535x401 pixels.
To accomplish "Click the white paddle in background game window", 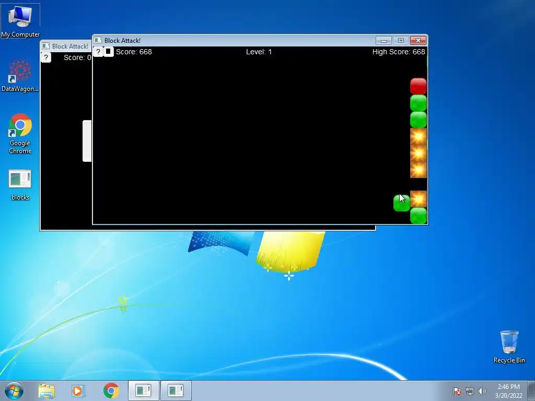I will pyautogui.click(x=87, y=141).
